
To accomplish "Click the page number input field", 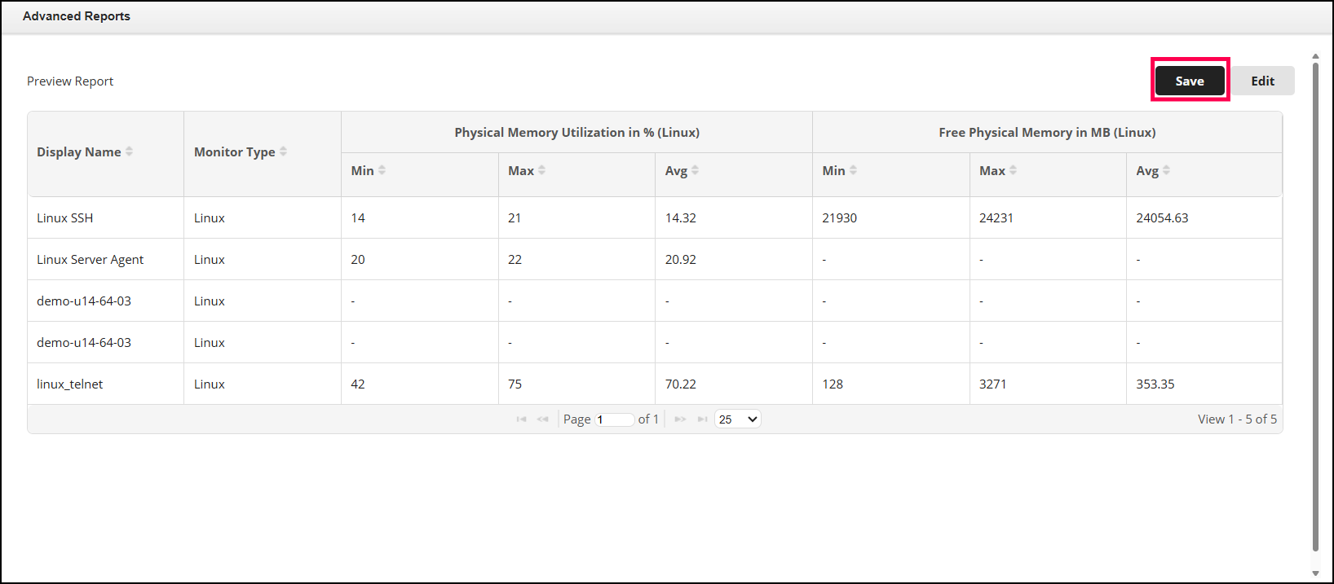I will point(615,419).
